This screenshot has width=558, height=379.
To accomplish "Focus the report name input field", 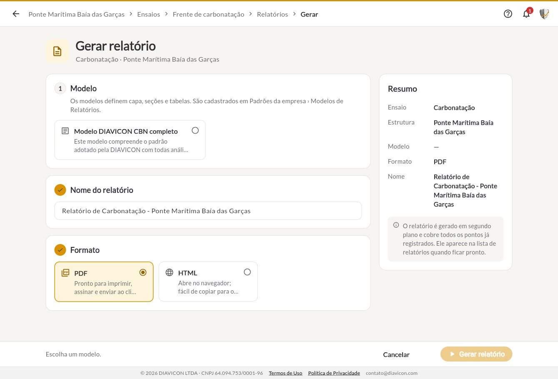I will click(208, 211).
